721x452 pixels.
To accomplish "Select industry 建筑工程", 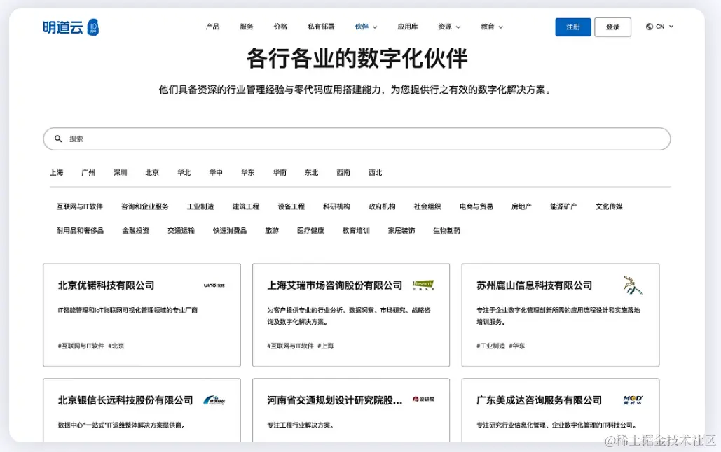I will 246,206.
